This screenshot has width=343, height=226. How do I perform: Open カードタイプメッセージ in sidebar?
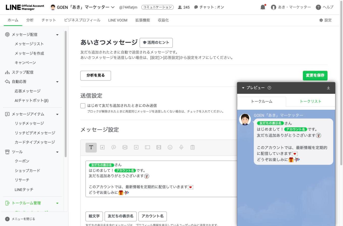35,142
